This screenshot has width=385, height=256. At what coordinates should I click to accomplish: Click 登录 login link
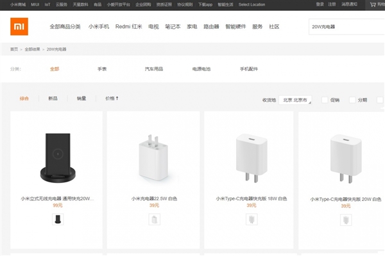[x=320, y=4]
